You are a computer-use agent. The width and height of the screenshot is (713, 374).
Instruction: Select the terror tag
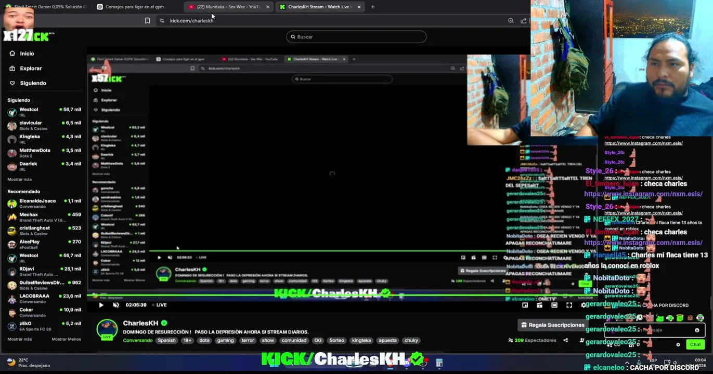(x=248, y=340)
